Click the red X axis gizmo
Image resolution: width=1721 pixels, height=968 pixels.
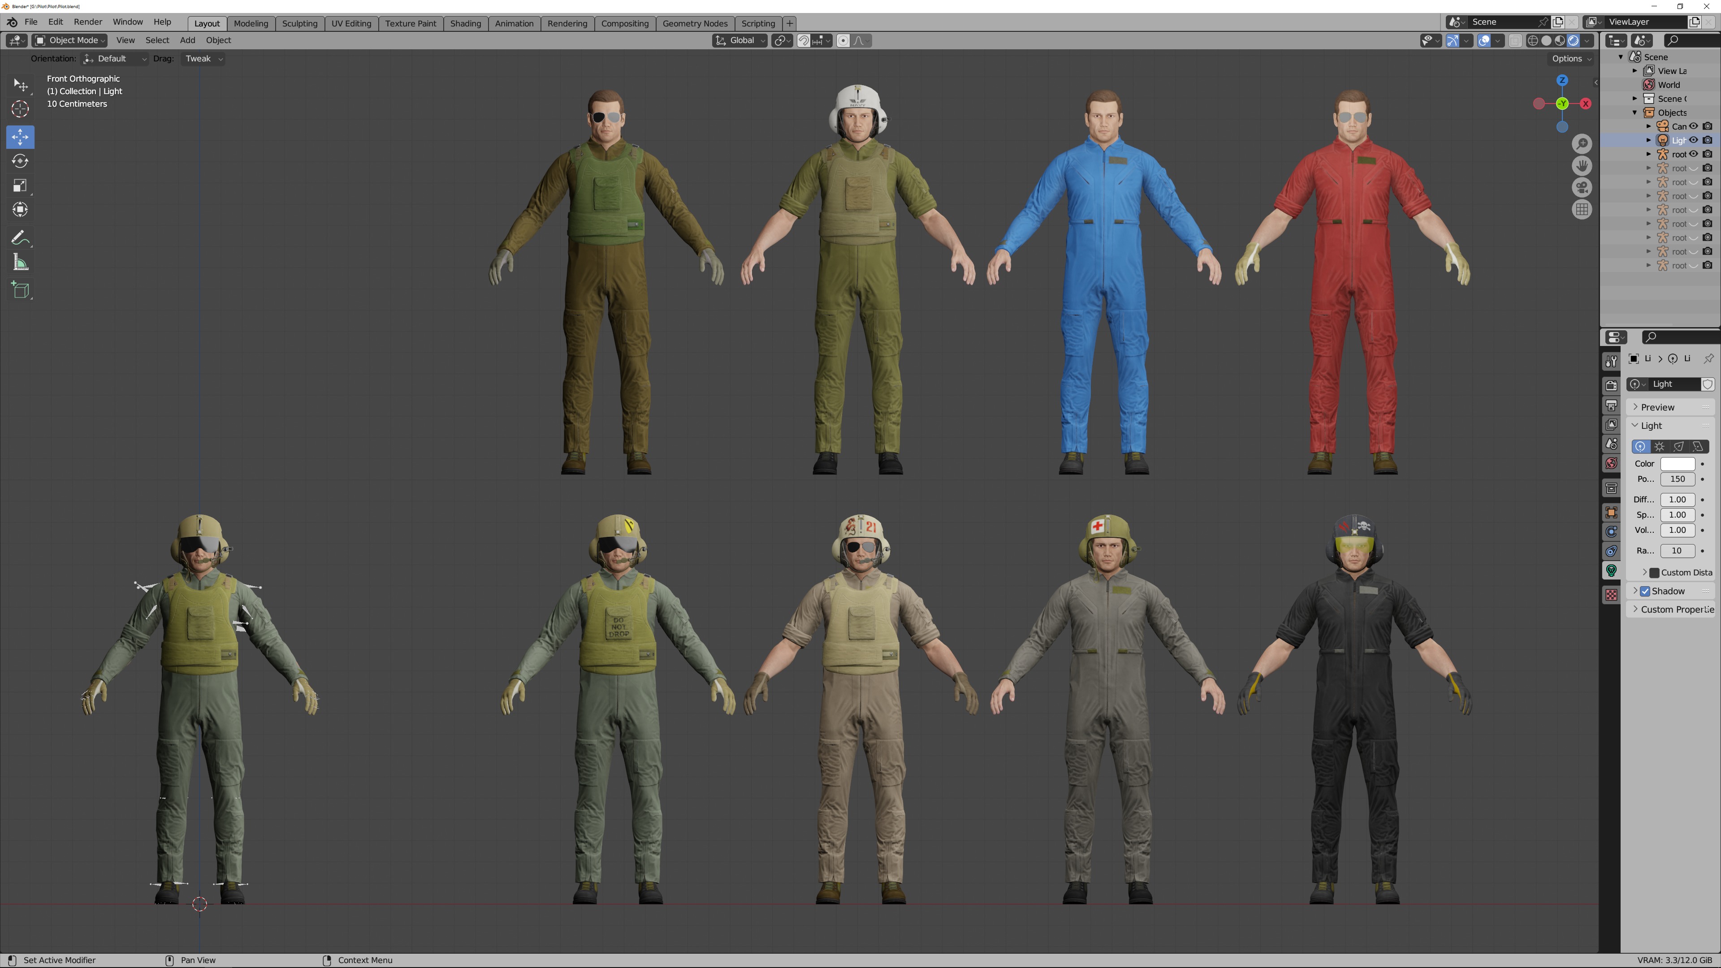coord(1585,104)
